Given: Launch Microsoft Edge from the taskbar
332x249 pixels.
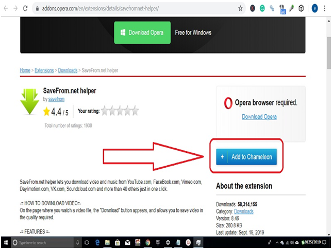Looking at the screenshot, I should point(97,242).
